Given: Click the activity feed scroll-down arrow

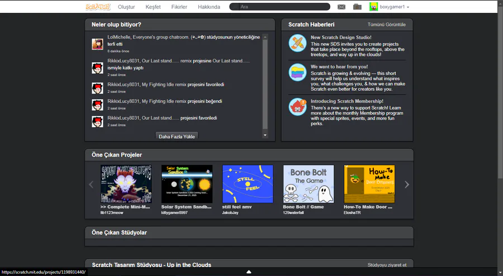Looking at the screenshot, I should 265,135.
